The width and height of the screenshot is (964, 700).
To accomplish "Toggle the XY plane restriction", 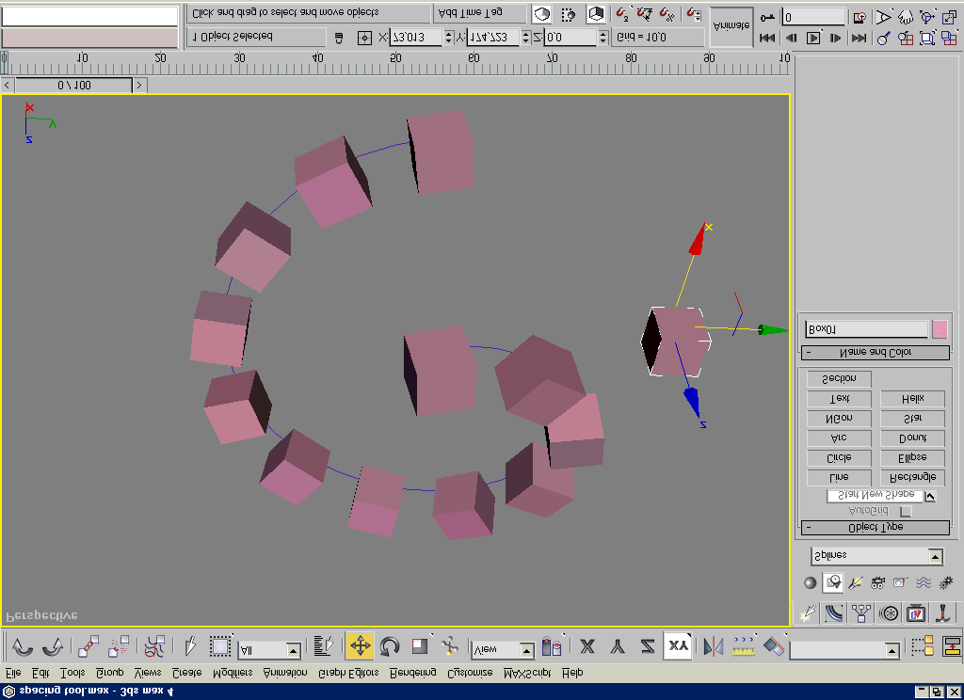I will (678, 646).
